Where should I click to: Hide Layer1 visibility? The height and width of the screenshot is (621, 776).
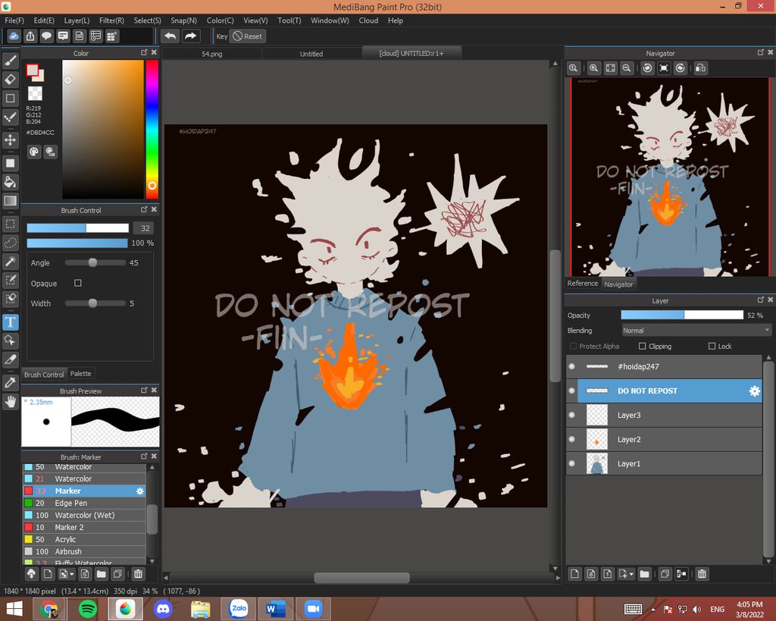pyautogui.click(x=572, y=463)
